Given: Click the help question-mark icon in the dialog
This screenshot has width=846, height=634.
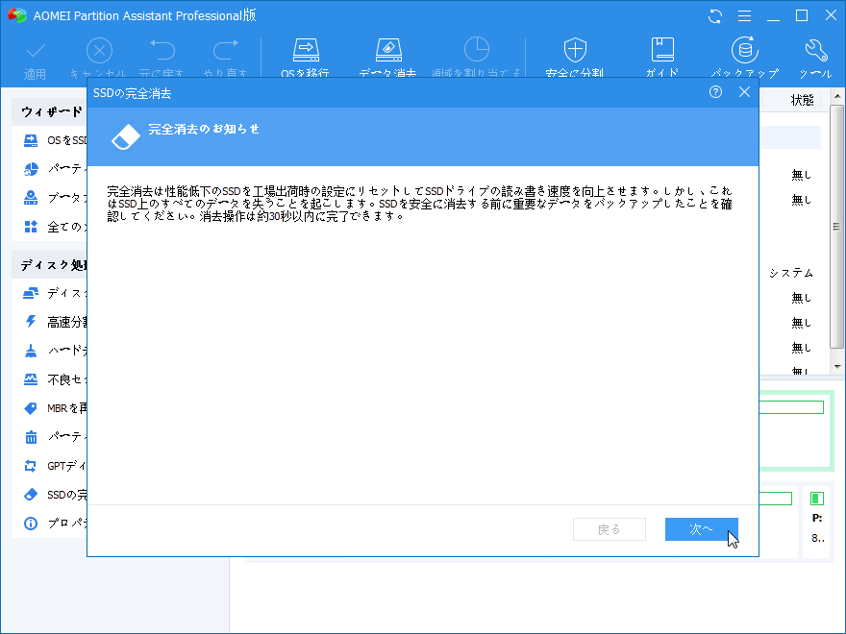Looking at the screenshot, I should coord(715,92).
